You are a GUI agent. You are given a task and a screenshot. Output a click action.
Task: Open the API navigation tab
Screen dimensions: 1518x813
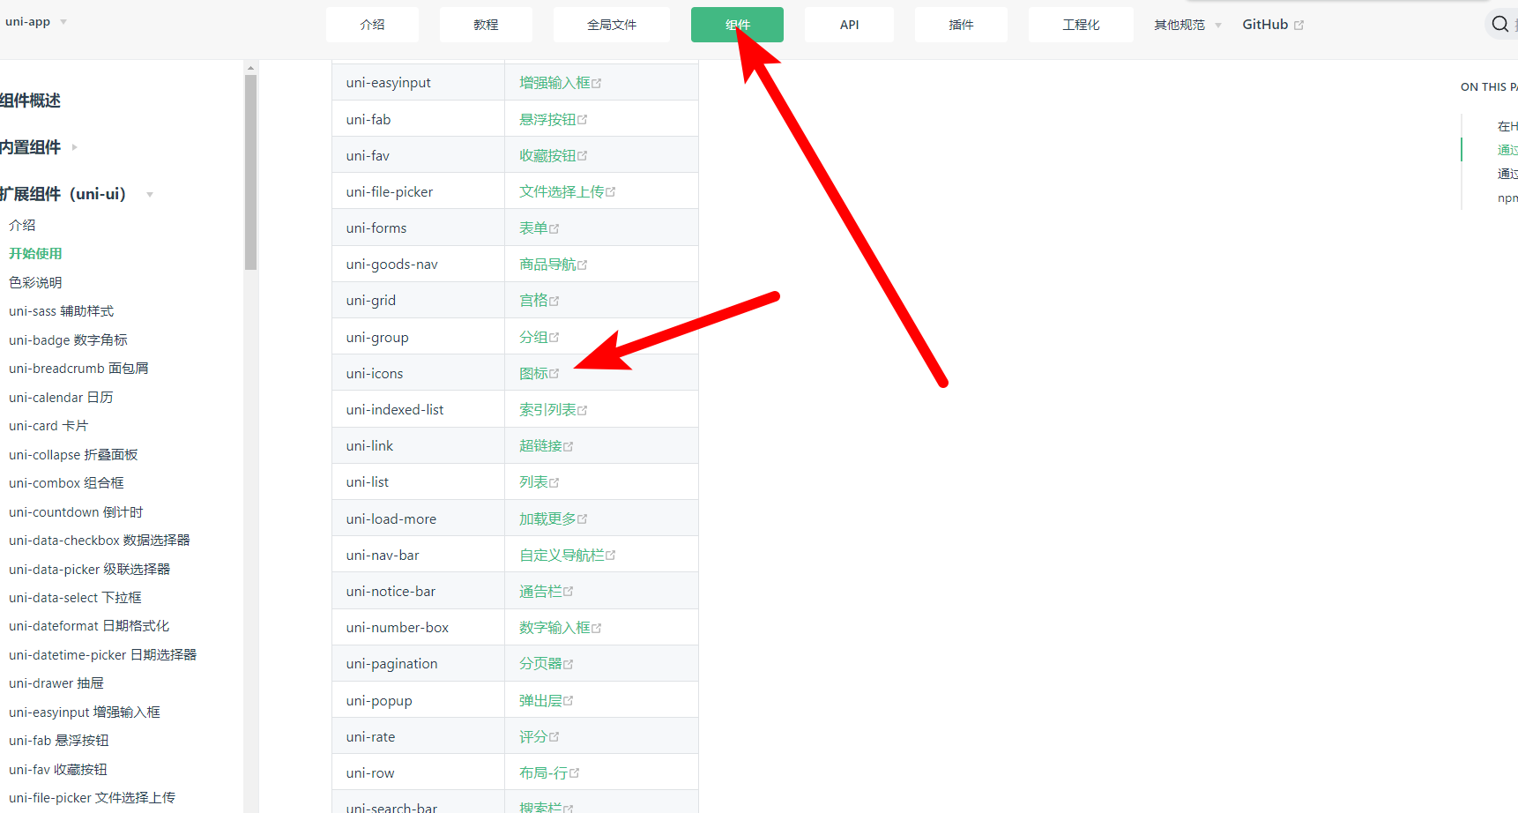click(x=849, y=25)
